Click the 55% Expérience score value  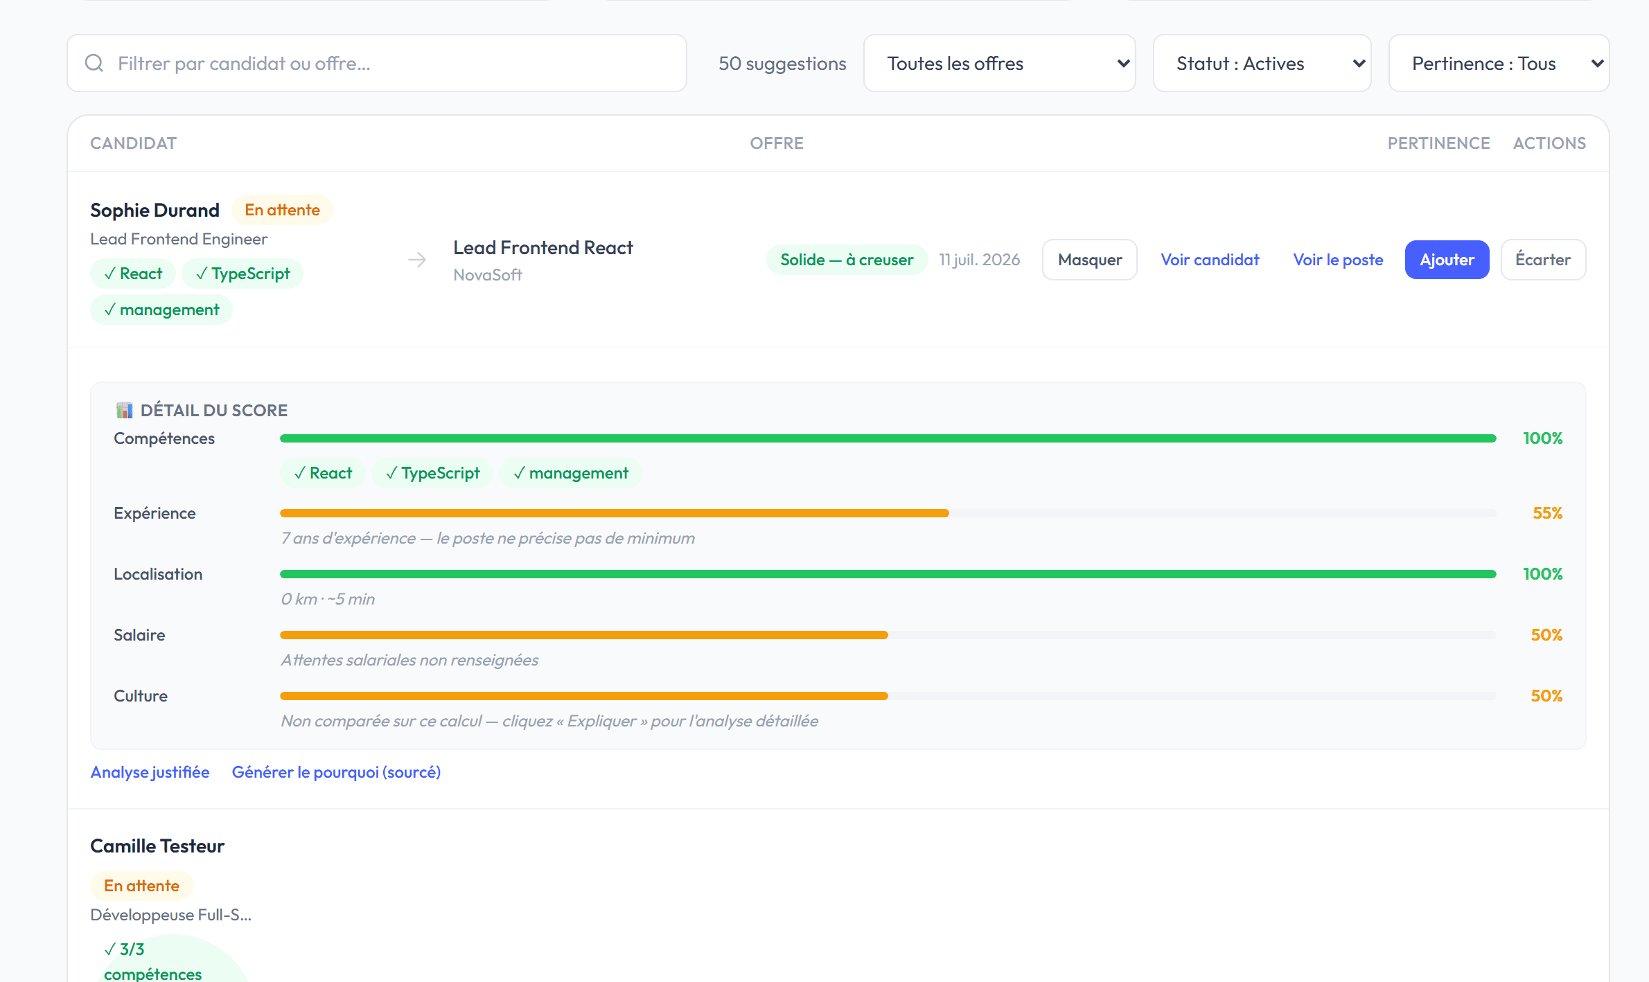[x=1547, y=513]
